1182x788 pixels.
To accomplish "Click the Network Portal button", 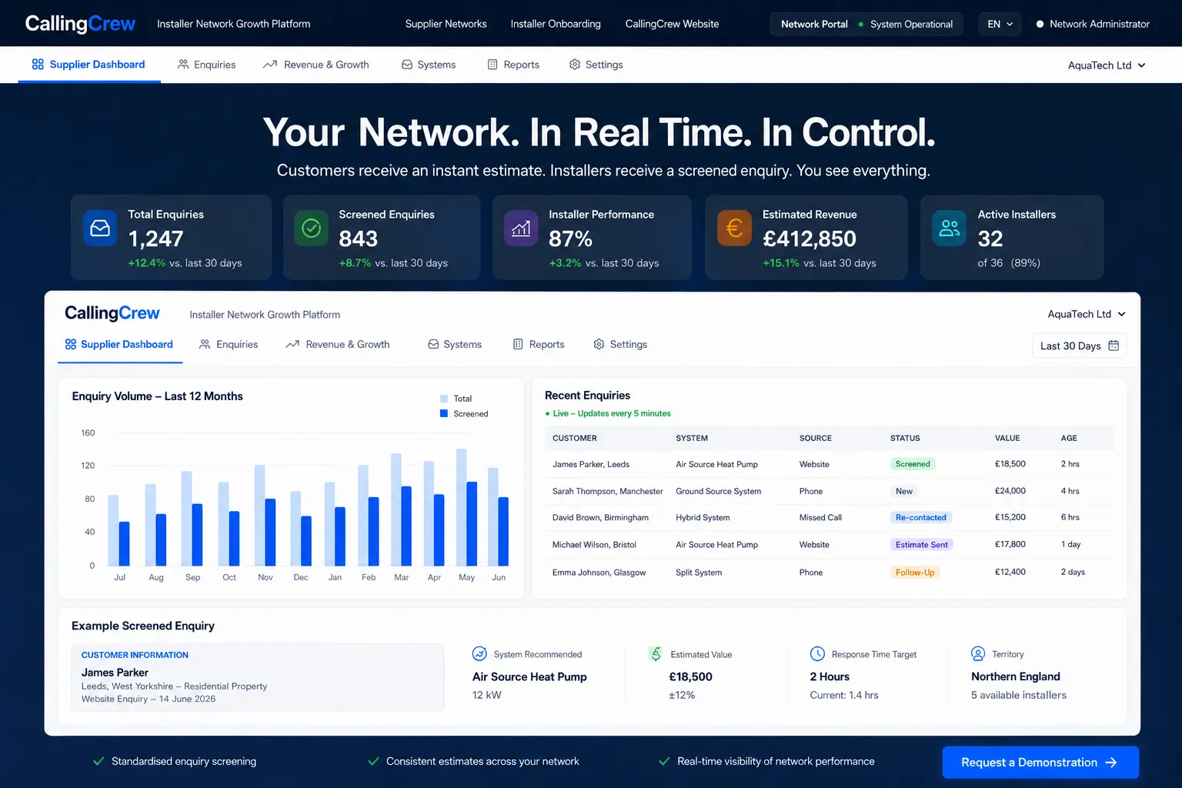I will pos(814,24).
